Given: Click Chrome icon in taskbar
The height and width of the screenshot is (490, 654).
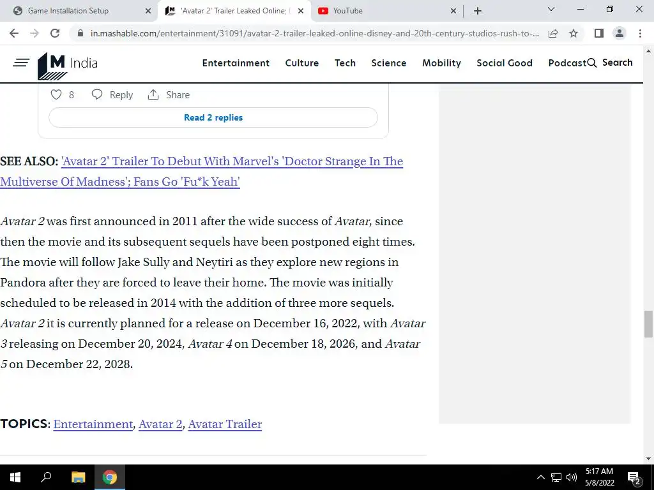Looking at the screenshot, I should (x=110, y=477).
